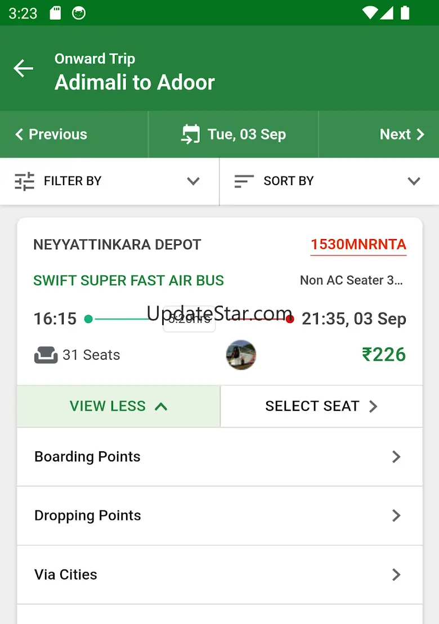Expand the Filter By dropdown
This screenshot has height=624, width=439.
193,181
